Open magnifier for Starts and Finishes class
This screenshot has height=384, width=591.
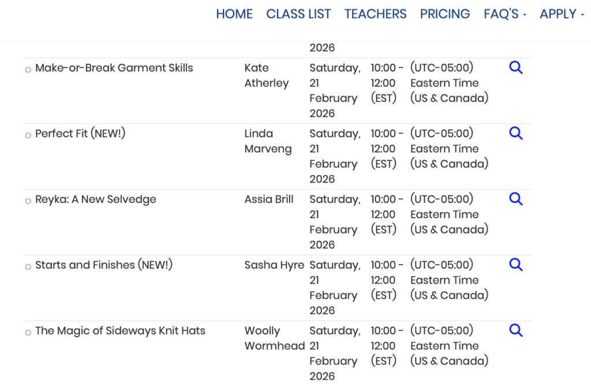tap(516, 265)
